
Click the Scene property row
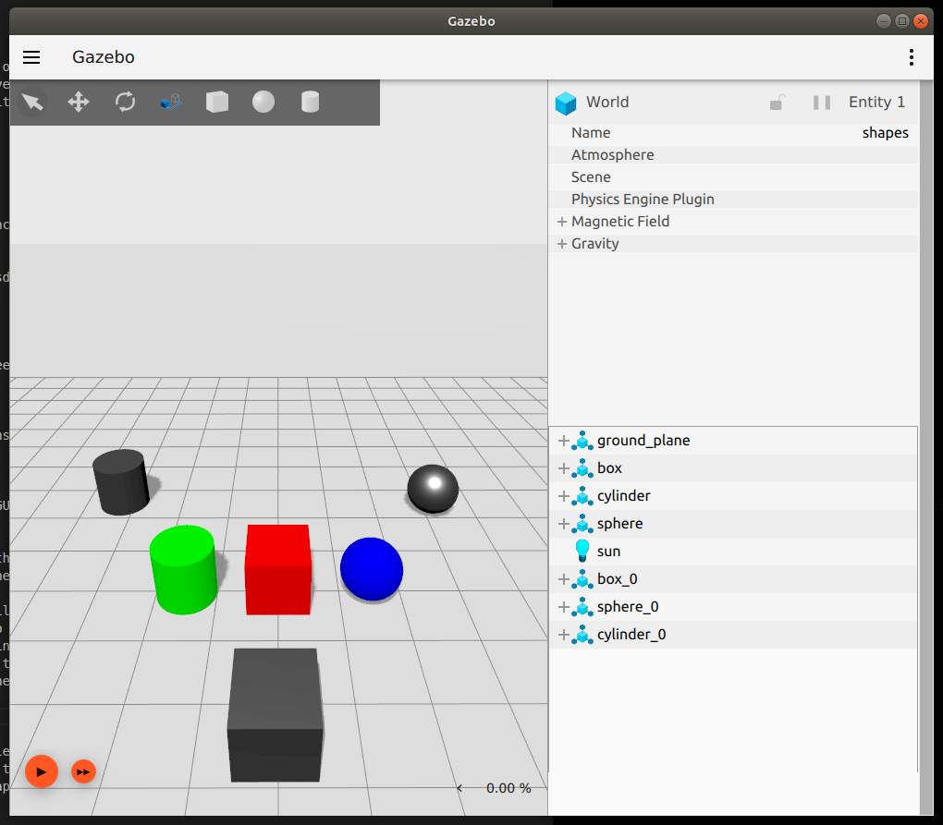tap(733, 177)
